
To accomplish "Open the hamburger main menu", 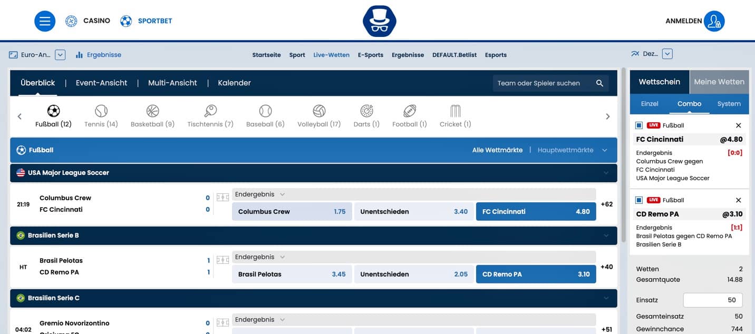I will [x=45, y=21].
